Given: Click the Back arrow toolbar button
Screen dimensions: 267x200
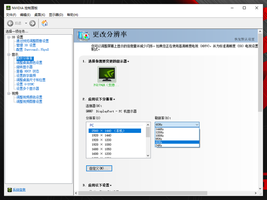Looking at the screenshot, I should pyautogui.click(x=10, y=23).
